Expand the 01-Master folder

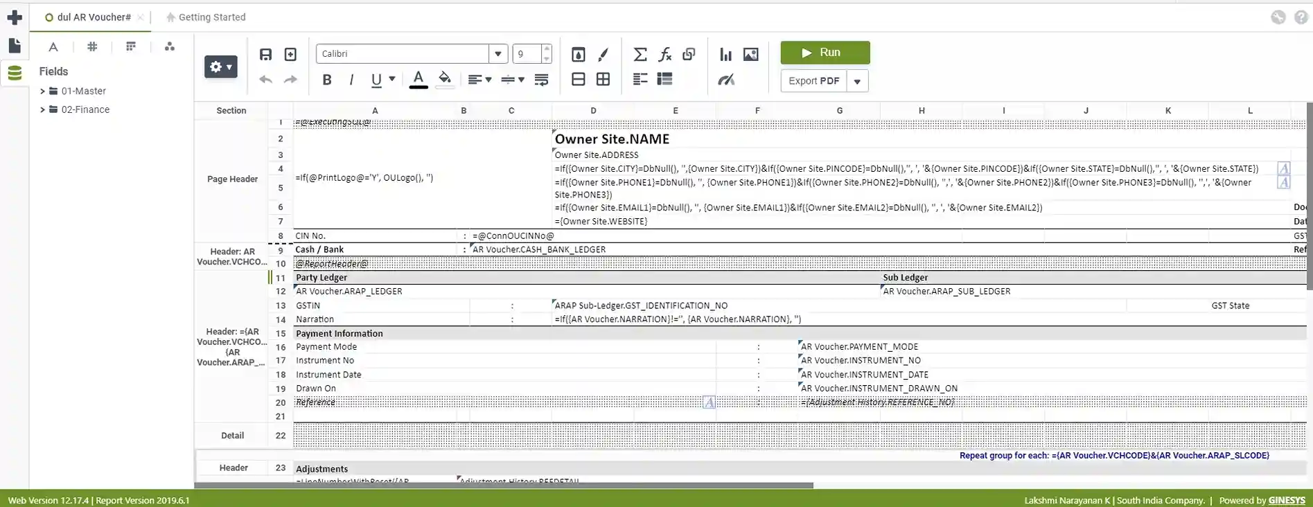(42, 91)
